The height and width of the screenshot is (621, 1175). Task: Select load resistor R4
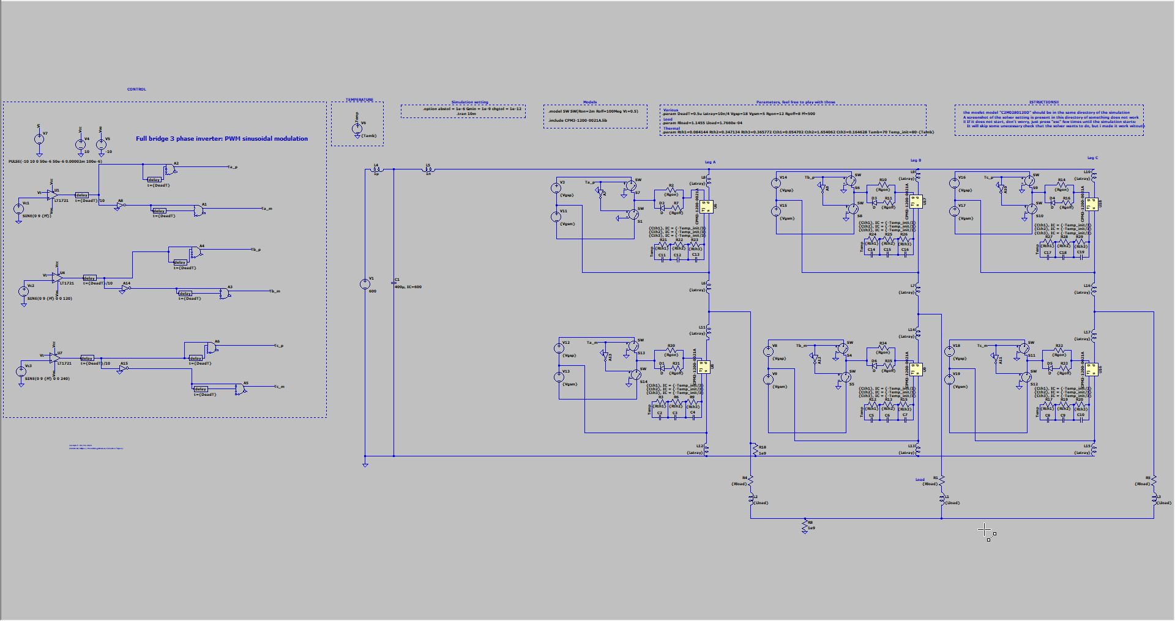[750, 481]
